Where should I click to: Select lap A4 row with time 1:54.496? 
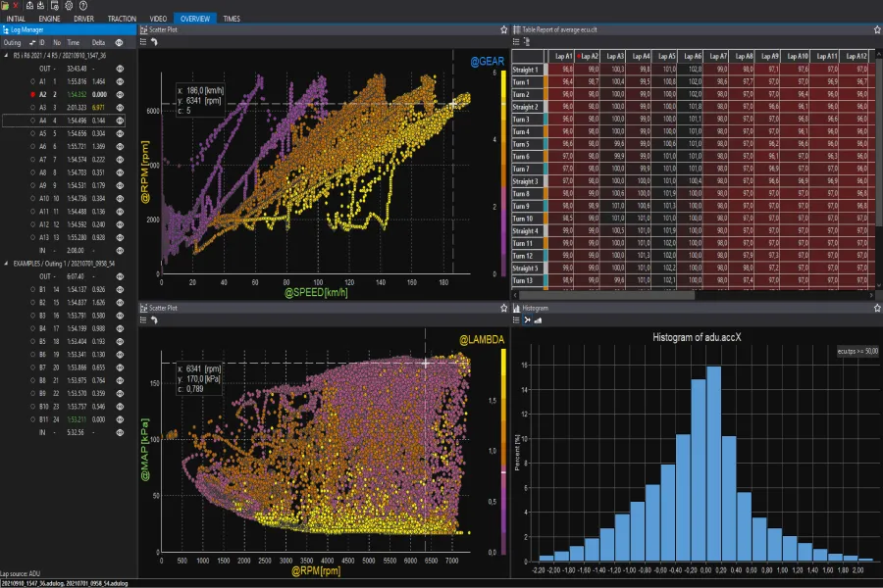click(x=64, y=121)
